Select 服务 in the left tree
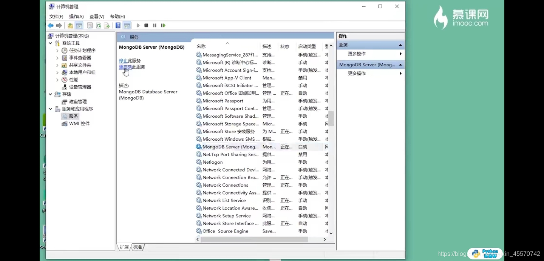544x261 pixels. 73,116
